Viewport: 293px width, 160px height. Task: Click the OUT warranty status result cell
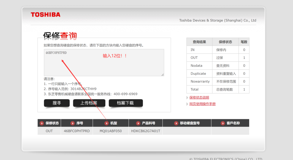(49, 131)
